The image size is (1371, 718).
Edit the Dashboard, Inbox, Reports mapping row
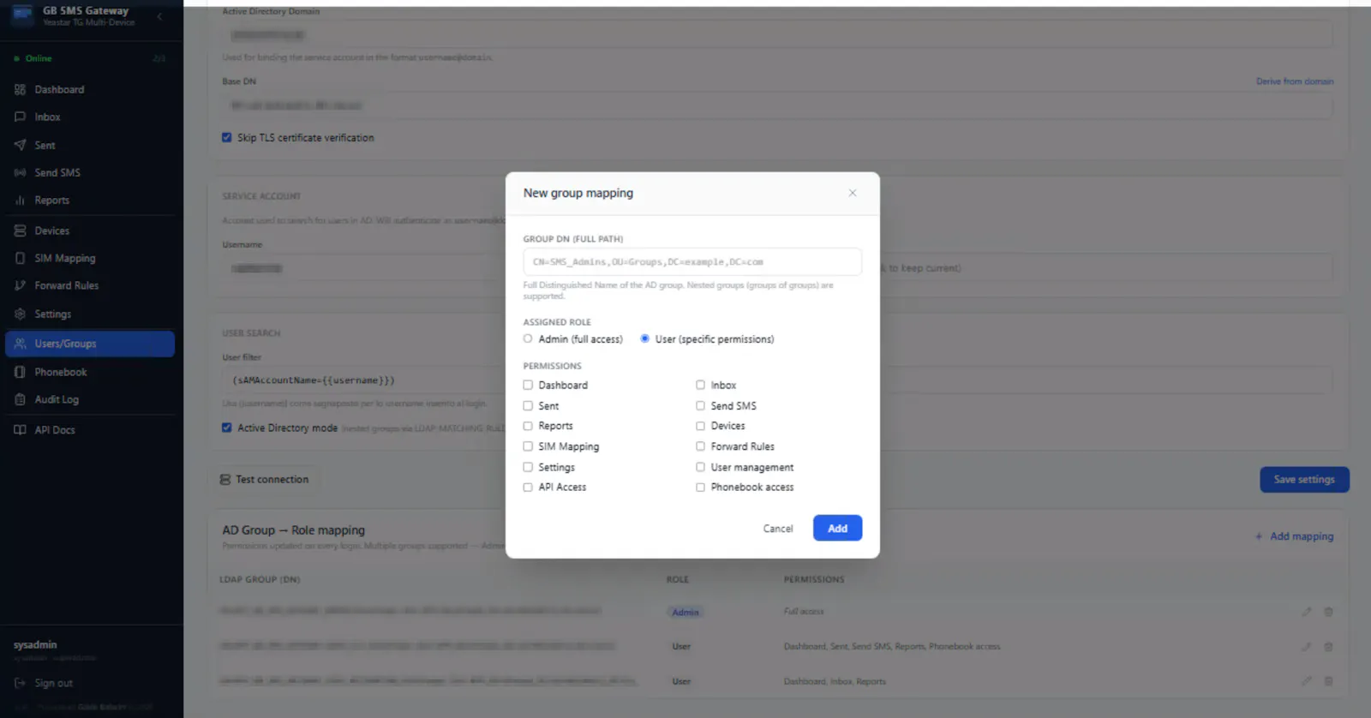1307,681
